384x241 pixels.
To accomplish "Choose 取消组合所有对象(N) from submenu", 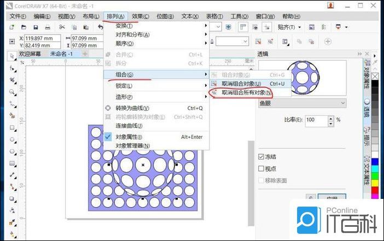I will [x=251, y=92].
